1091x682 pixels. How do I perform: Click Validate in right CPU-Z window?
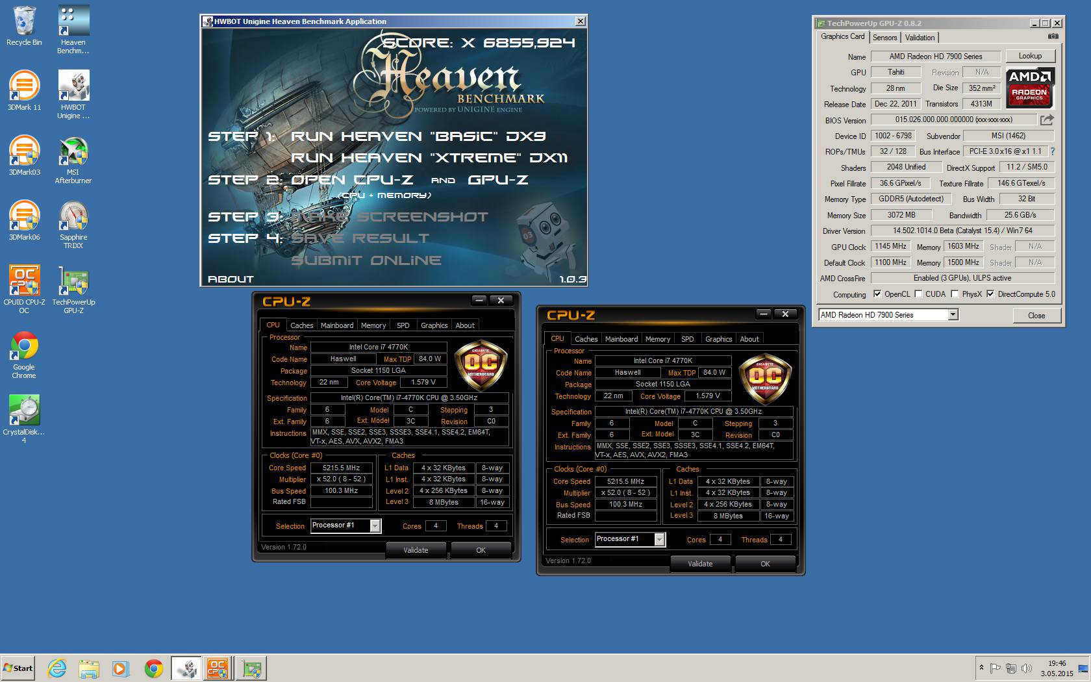(700, 564)
